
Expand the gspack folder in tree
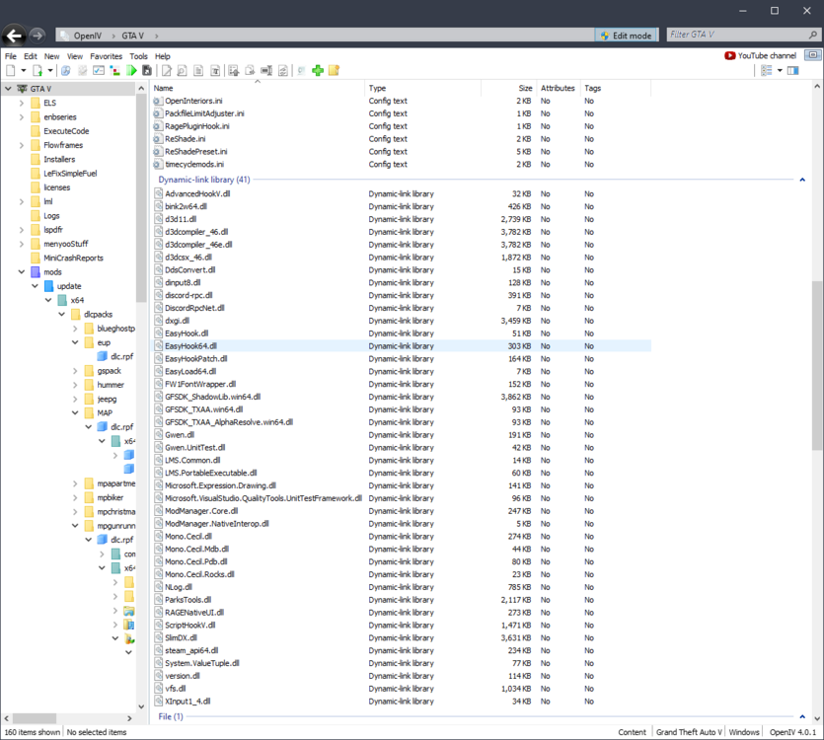[x=75, y=371]
